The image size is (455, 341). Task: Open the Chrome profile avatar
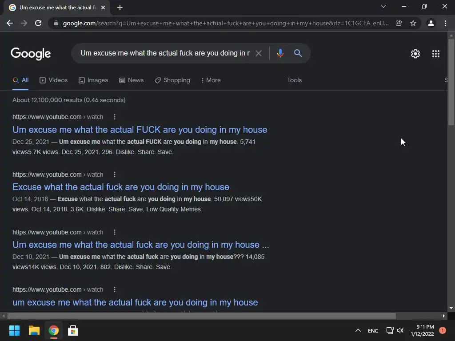pyautogui.click(x=431, y=23)
